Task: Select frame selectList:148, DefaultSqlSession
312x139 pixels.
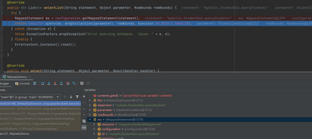Action: pyautogui.click(x=40, y=103)
